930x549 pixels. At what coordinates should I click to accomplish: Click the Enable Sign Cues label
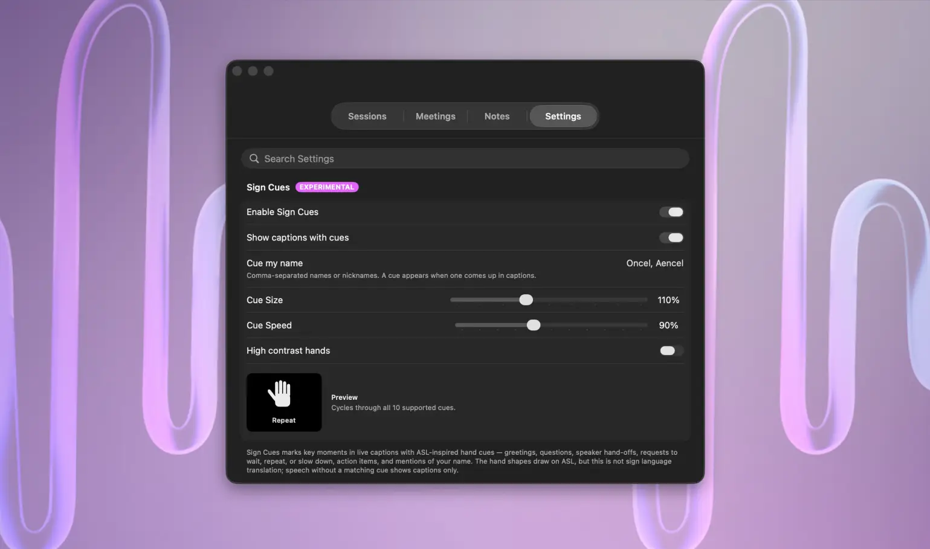click(282, 212)
